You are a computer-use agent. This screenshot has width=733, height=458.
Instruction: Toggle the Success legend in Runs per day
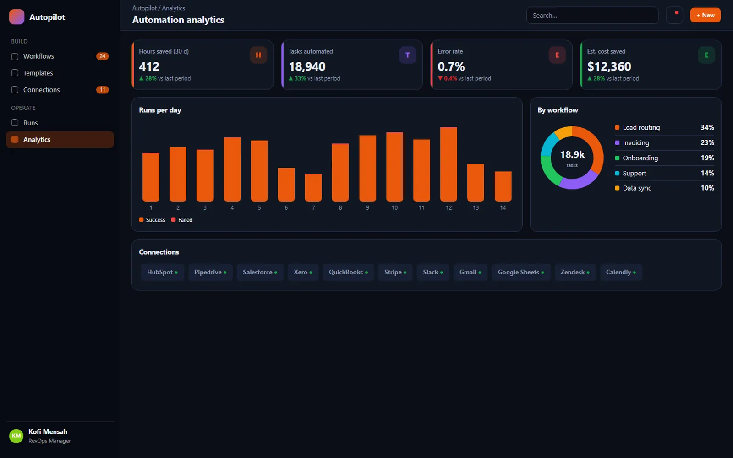(152, 220)
